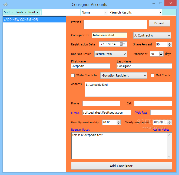The width and height of the screenshot is (179, 175).
Task: Click the First Name field
Action: click(90, 66)
